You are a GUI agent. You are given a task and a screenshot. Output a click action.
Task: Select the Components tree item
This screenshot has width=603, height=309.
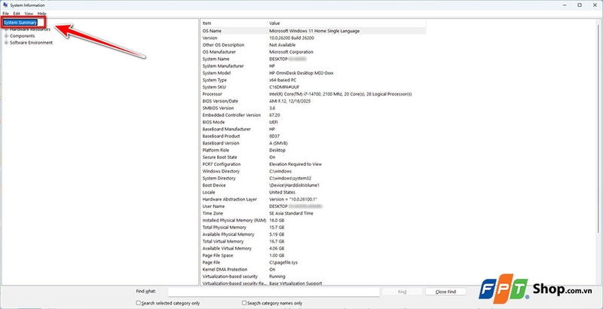(x=23, y=35)
